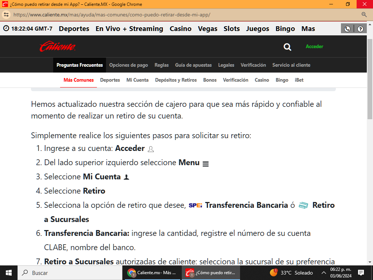Open help via the question mark icon
Viewport: 373px width, 280px height.
coord(360,28)
